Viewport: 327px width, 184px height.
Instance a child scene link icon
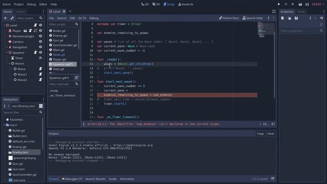[12, 18]
